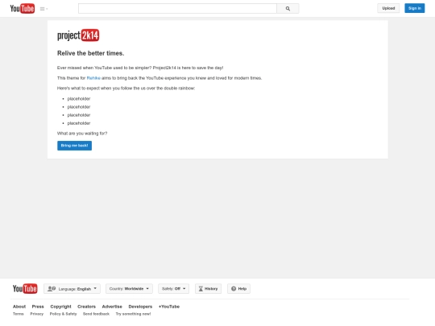Viewport: 435px width, 326px height.
Task: Click the footer YouTube logo
Action: [25, 289]
